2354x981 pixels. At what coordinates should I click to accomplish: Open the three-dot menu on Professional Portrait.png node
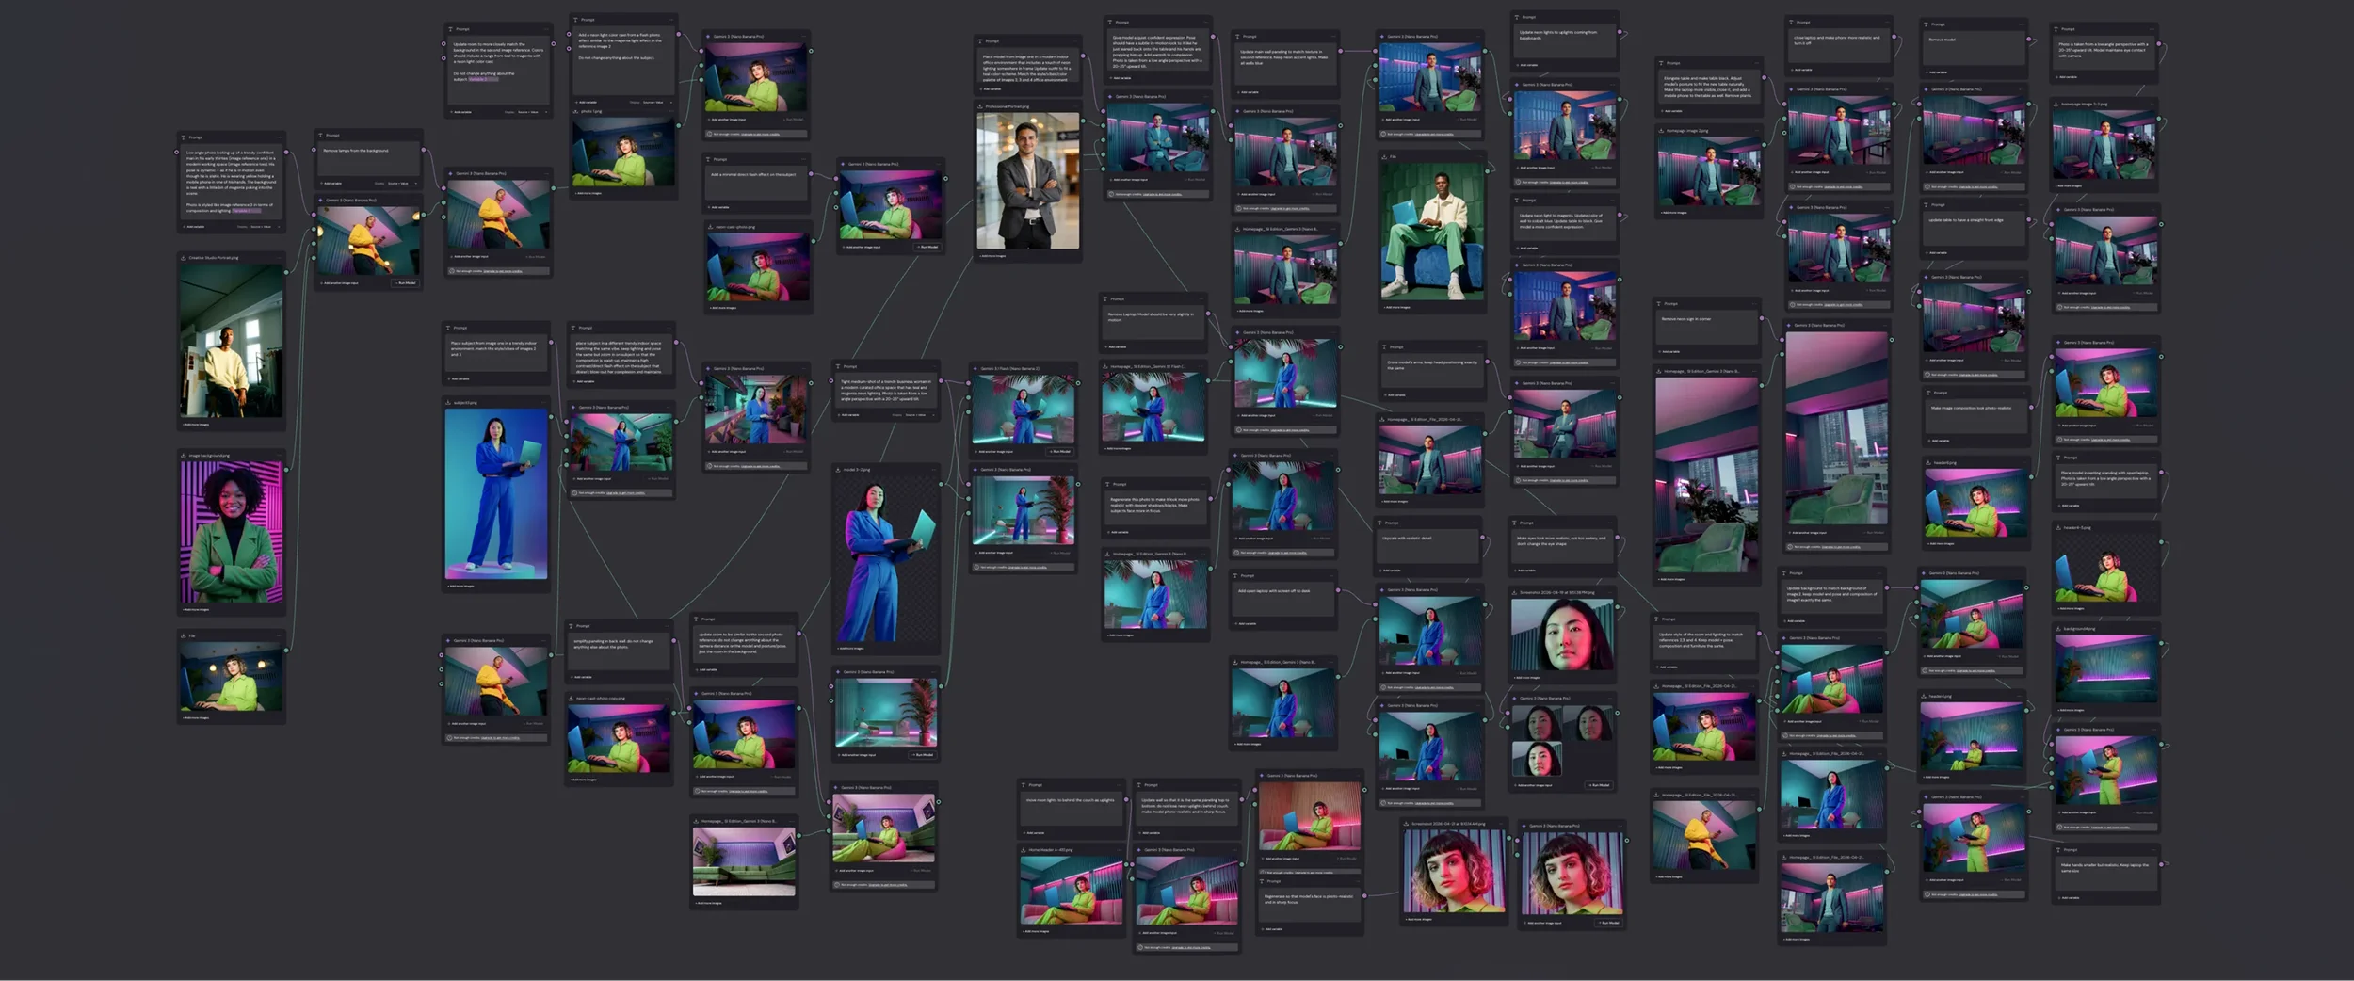[1075, 106]
